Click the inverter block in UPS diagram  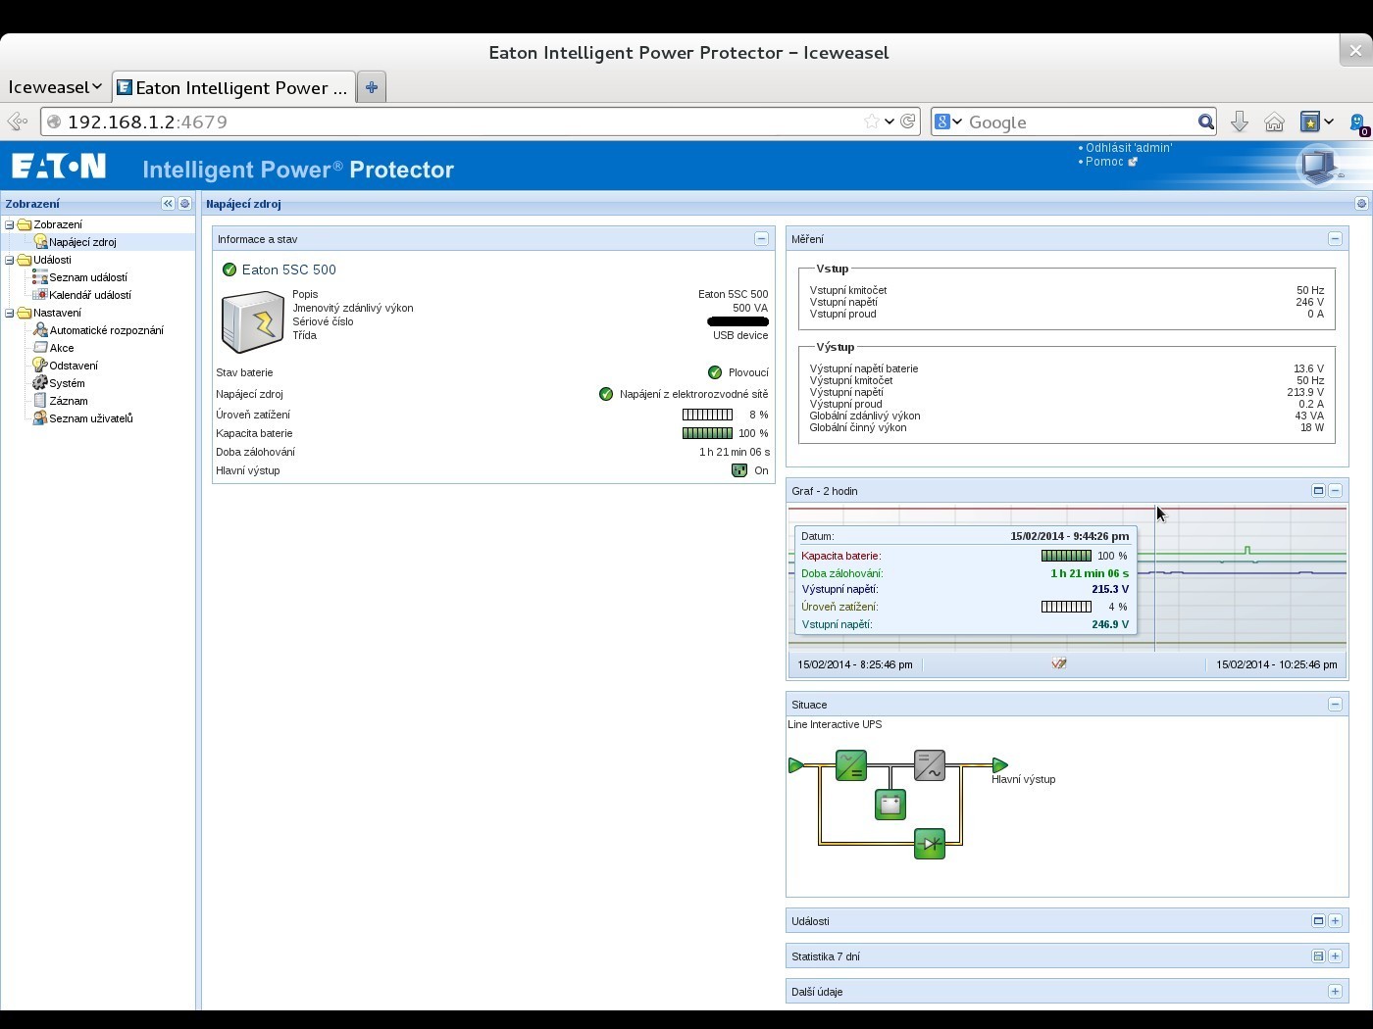(x=930, y=765)
